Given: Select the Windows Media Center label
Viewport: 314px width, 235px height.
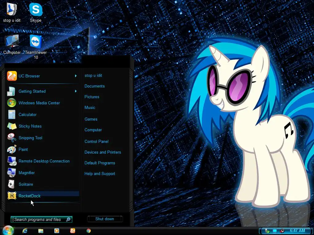Looking at the screenshot, I should (x=39, y=103).
